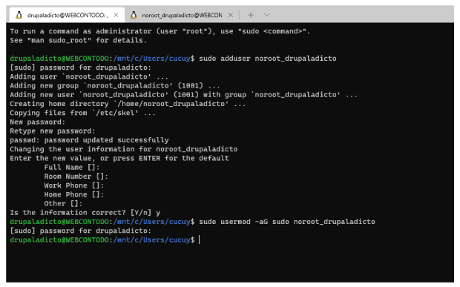This screenshot has height=287, width=460.
Task: Click the 'Room Number []:' line
Action: coord(76,177)
